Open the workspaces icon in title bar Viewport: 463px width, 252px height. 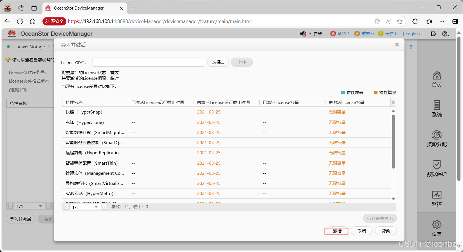[21, 8]
